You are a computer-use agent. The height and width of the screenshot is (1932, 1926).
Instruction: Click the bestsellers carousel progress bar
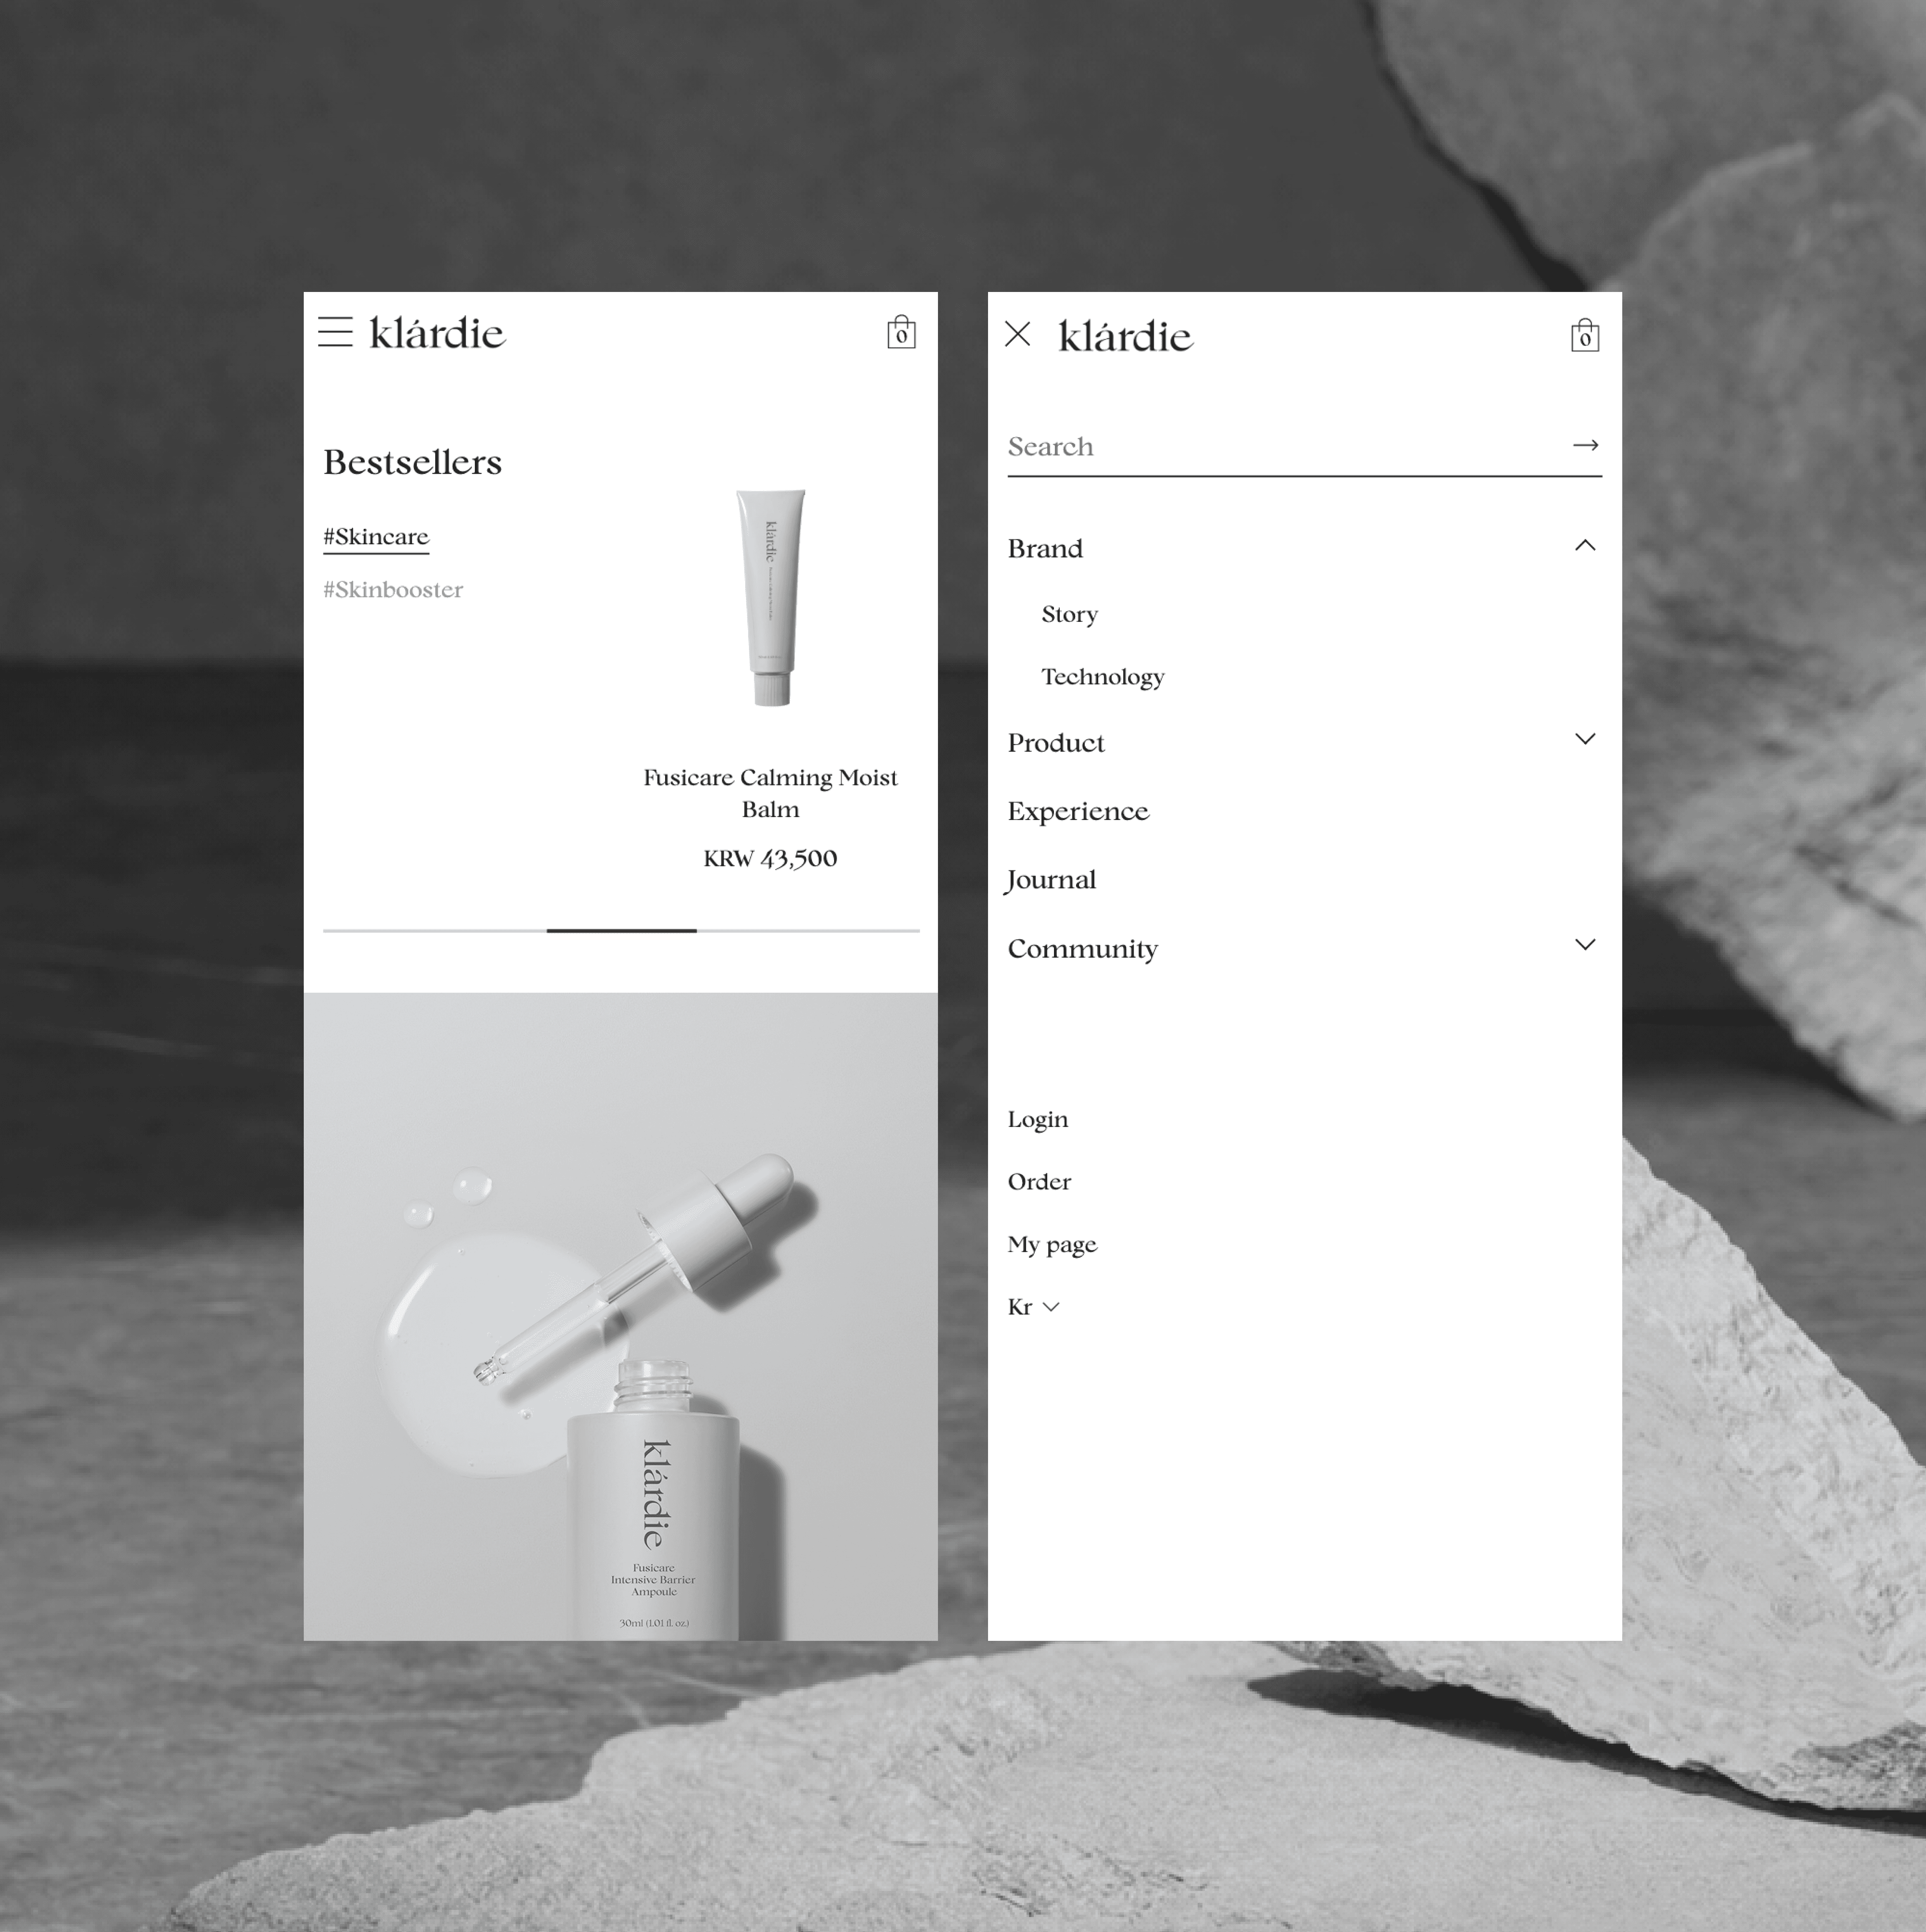[620, 931]
